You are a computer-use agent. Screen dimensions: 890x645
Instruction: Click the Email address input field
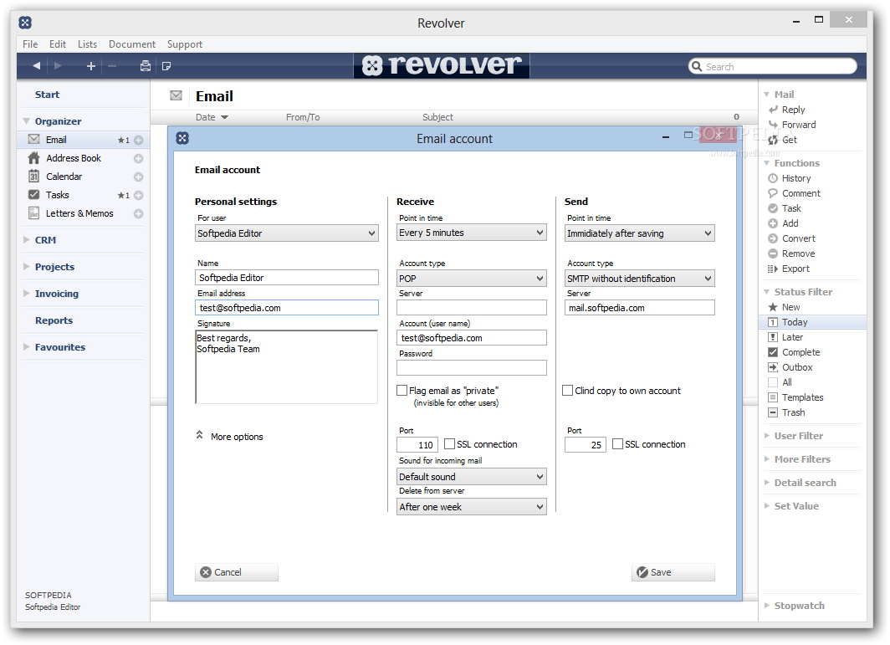287,308
